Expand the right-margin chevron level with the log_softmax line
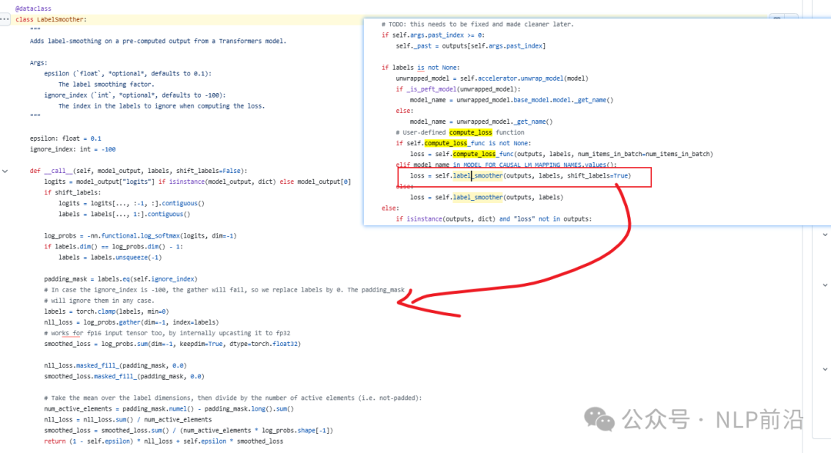This screenshot has height=453, width=831. (825, 235)
